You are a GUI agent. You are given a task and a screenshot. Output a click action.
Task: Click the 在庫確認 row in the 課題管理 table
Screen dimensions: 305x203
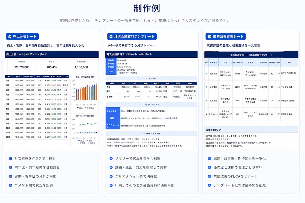coord(251,101)
